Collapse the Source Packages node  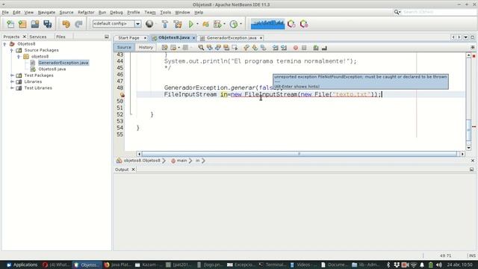12,50
